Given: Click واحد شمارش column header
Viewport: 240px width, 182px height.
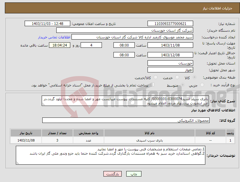Looking at the screenshot, I should (89, 133).
